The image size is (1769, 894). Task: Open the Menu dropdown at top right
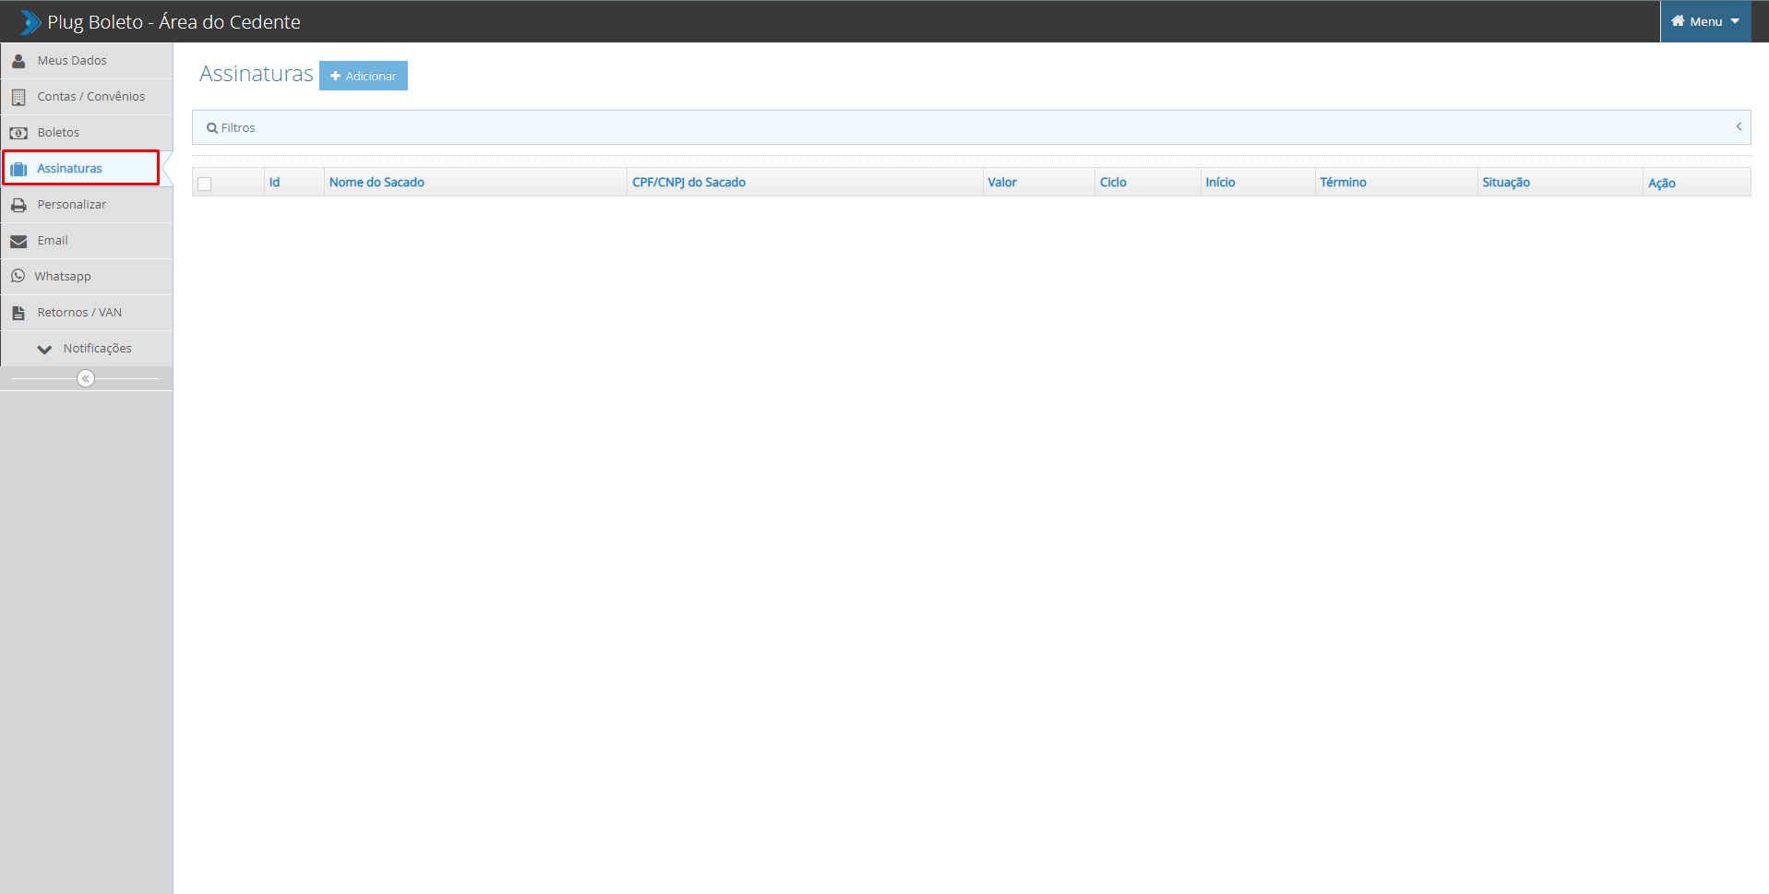click(x=1705, y=21)
